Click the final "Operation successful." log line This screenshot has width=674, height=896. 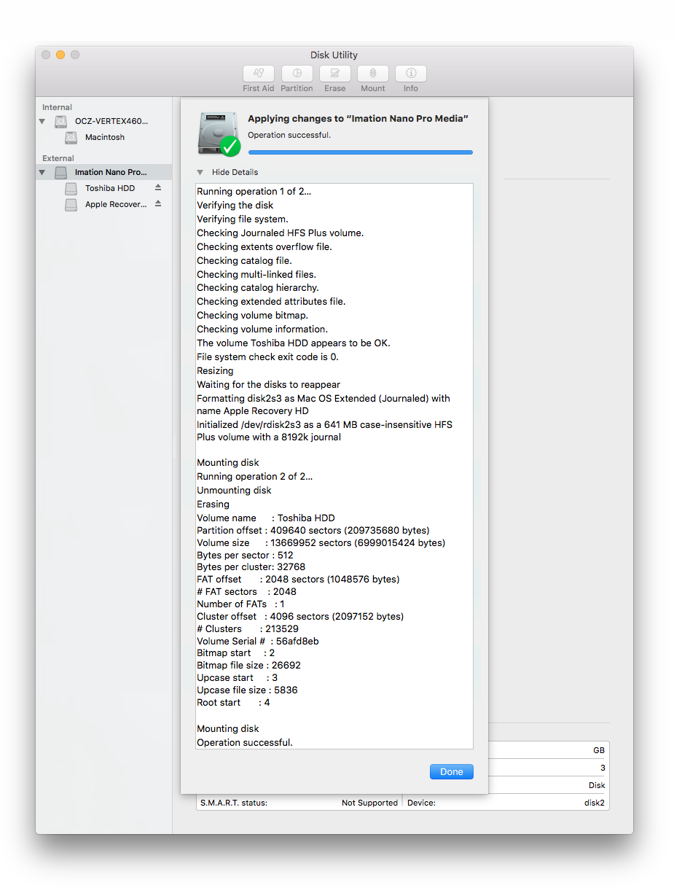point(245,743)
